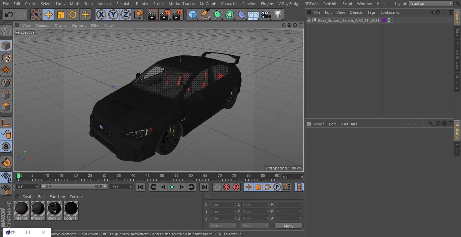Screen dimensions: 461x237
Task: Switch to the Takes side tab
Action: click(x=457, y=33)
